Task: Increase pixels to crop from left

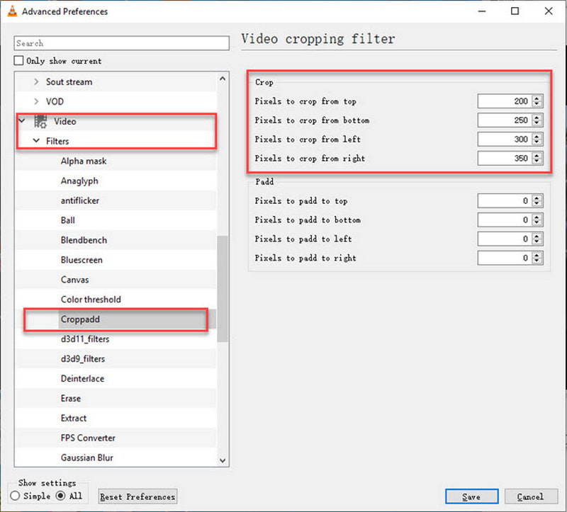Action: pos(537,136)
